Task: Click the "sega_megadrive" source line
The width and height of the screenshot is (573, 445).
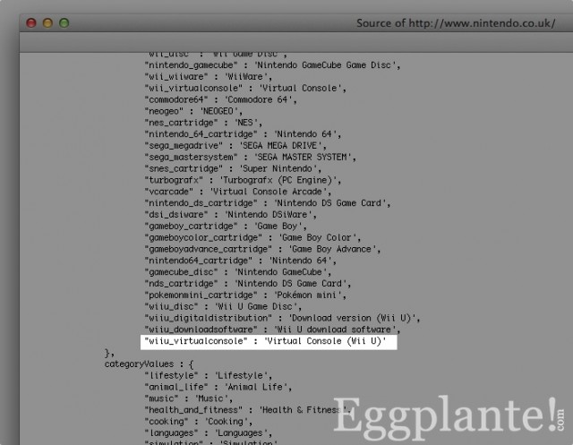Action: pyautogui.click(x=235, y=146)
